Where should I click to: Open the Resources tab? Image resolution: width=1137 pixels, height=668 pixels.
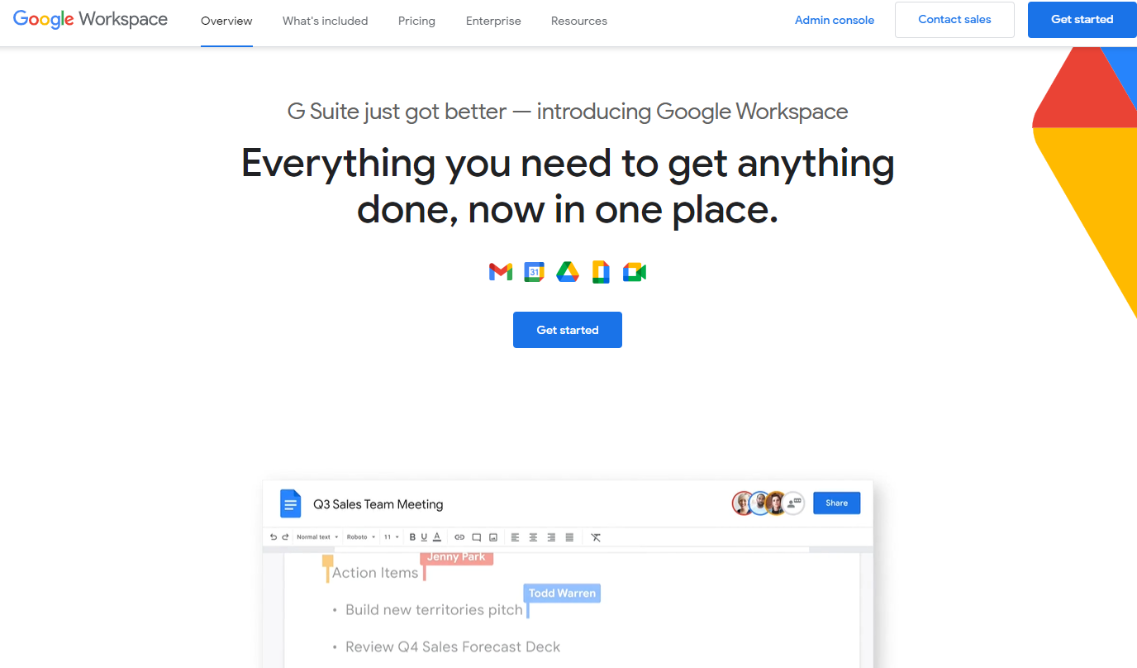[579, 21]
